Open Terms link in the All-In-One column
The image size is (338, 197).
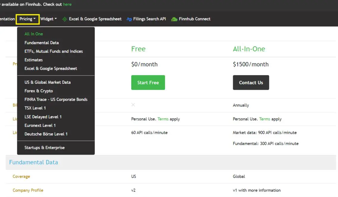coord(265,119)
